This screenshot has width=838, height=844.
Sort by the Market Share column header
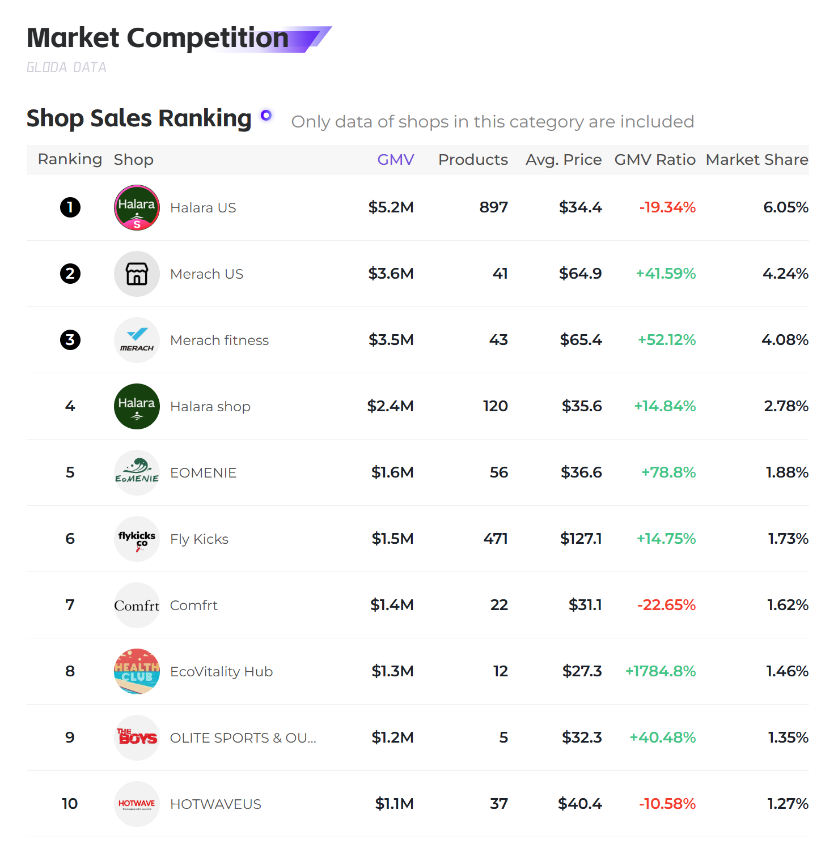point(757,160)
